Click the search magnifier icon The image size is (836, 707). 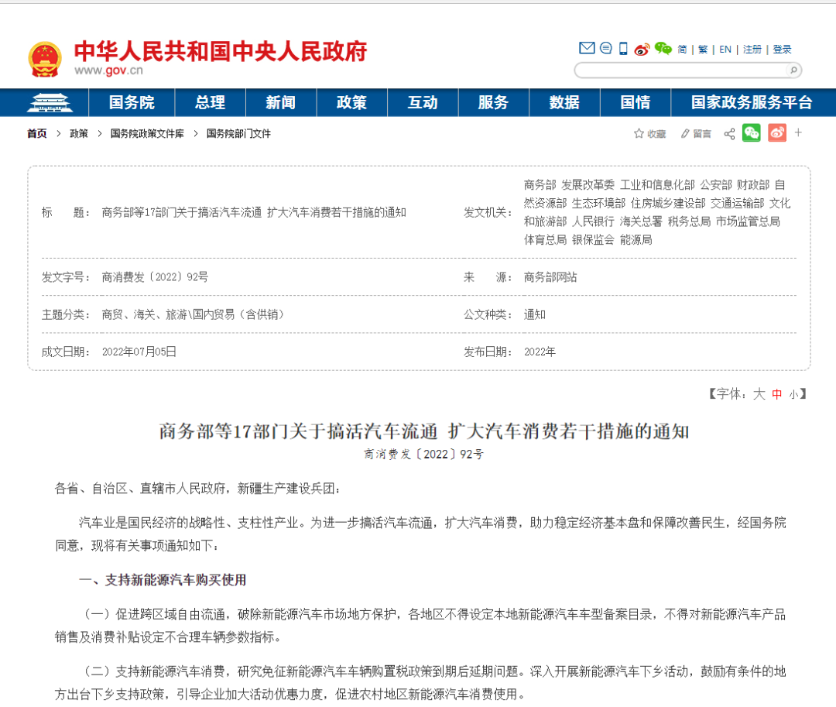tap(793, 70)
